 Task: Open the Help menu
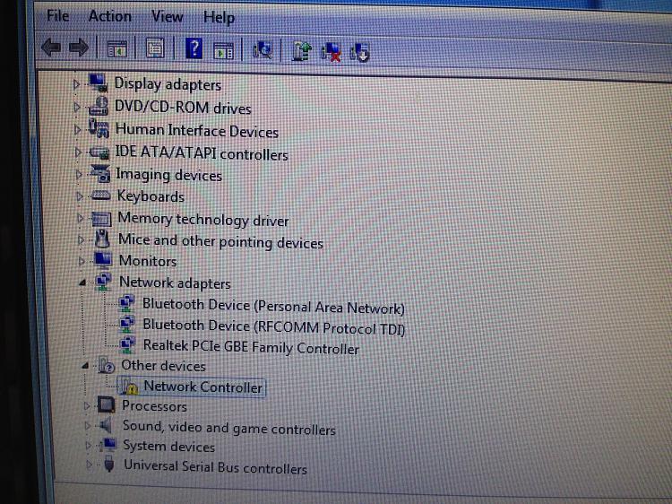click(219, 18)
